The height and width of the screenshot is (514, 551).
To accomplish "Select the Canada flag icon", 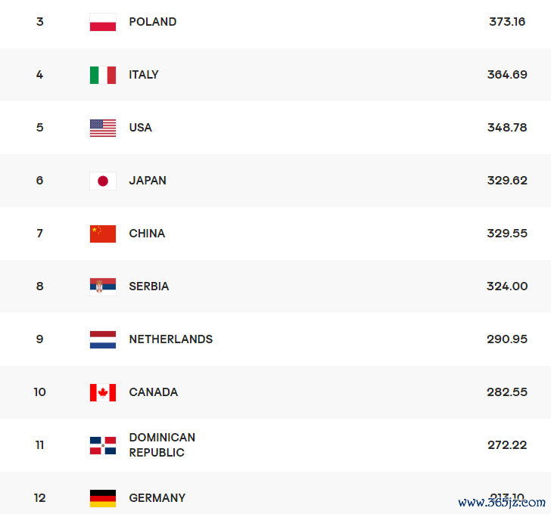I will (103, 392).
